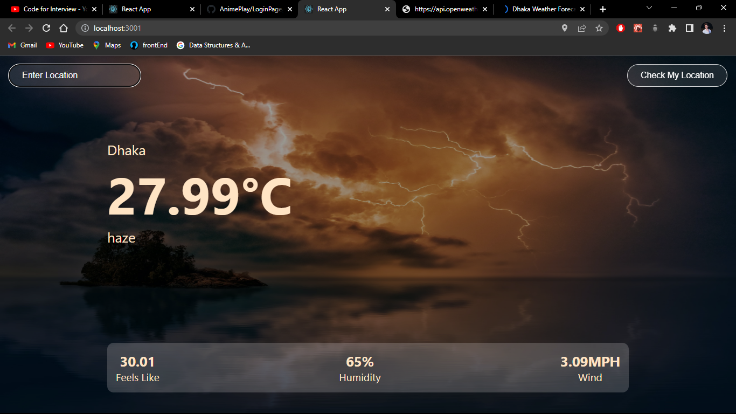Click the AdBlock stop-hand extension icon
Screen dimensions: 736x414
620,27
